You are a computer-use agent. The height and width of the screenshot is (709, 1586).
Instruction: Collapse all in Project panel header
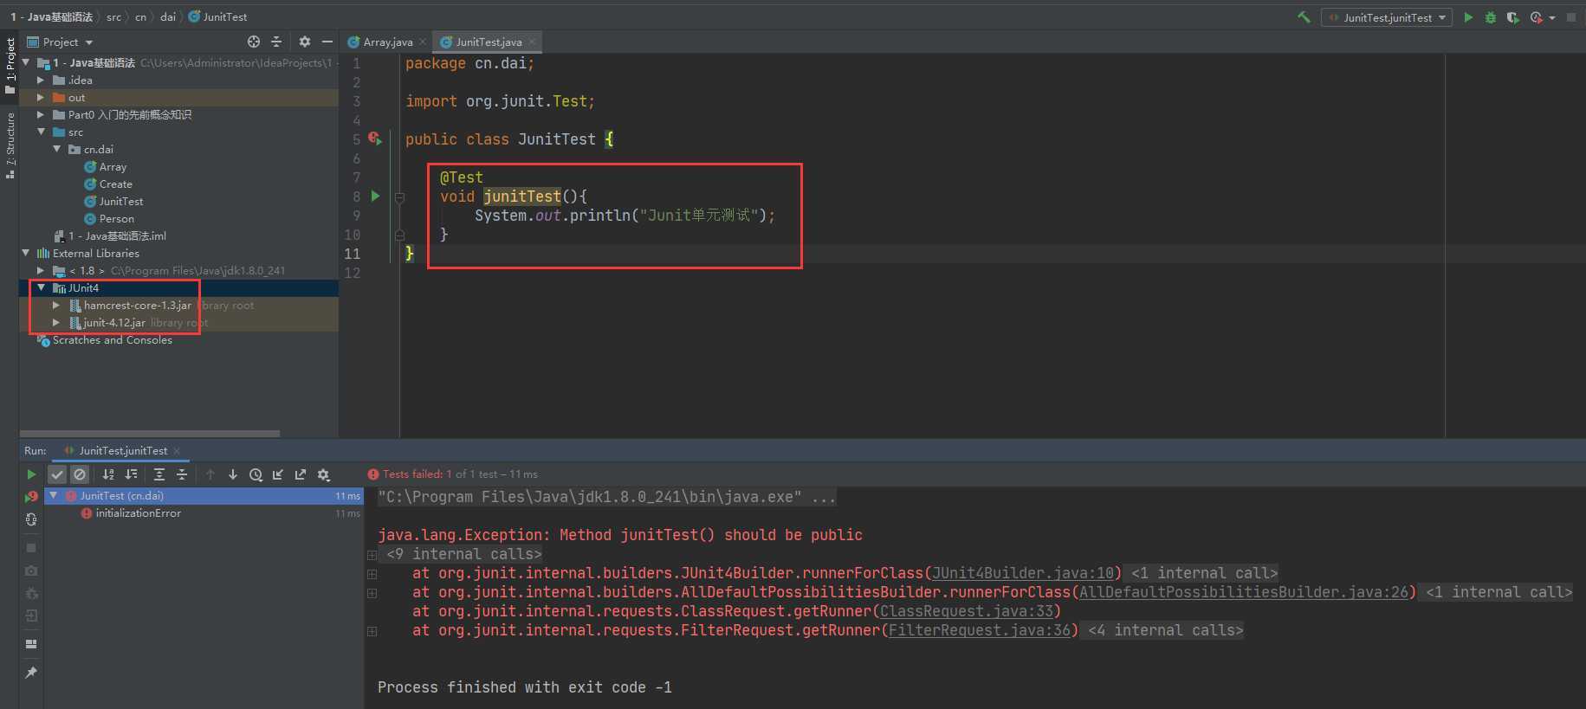276,42
